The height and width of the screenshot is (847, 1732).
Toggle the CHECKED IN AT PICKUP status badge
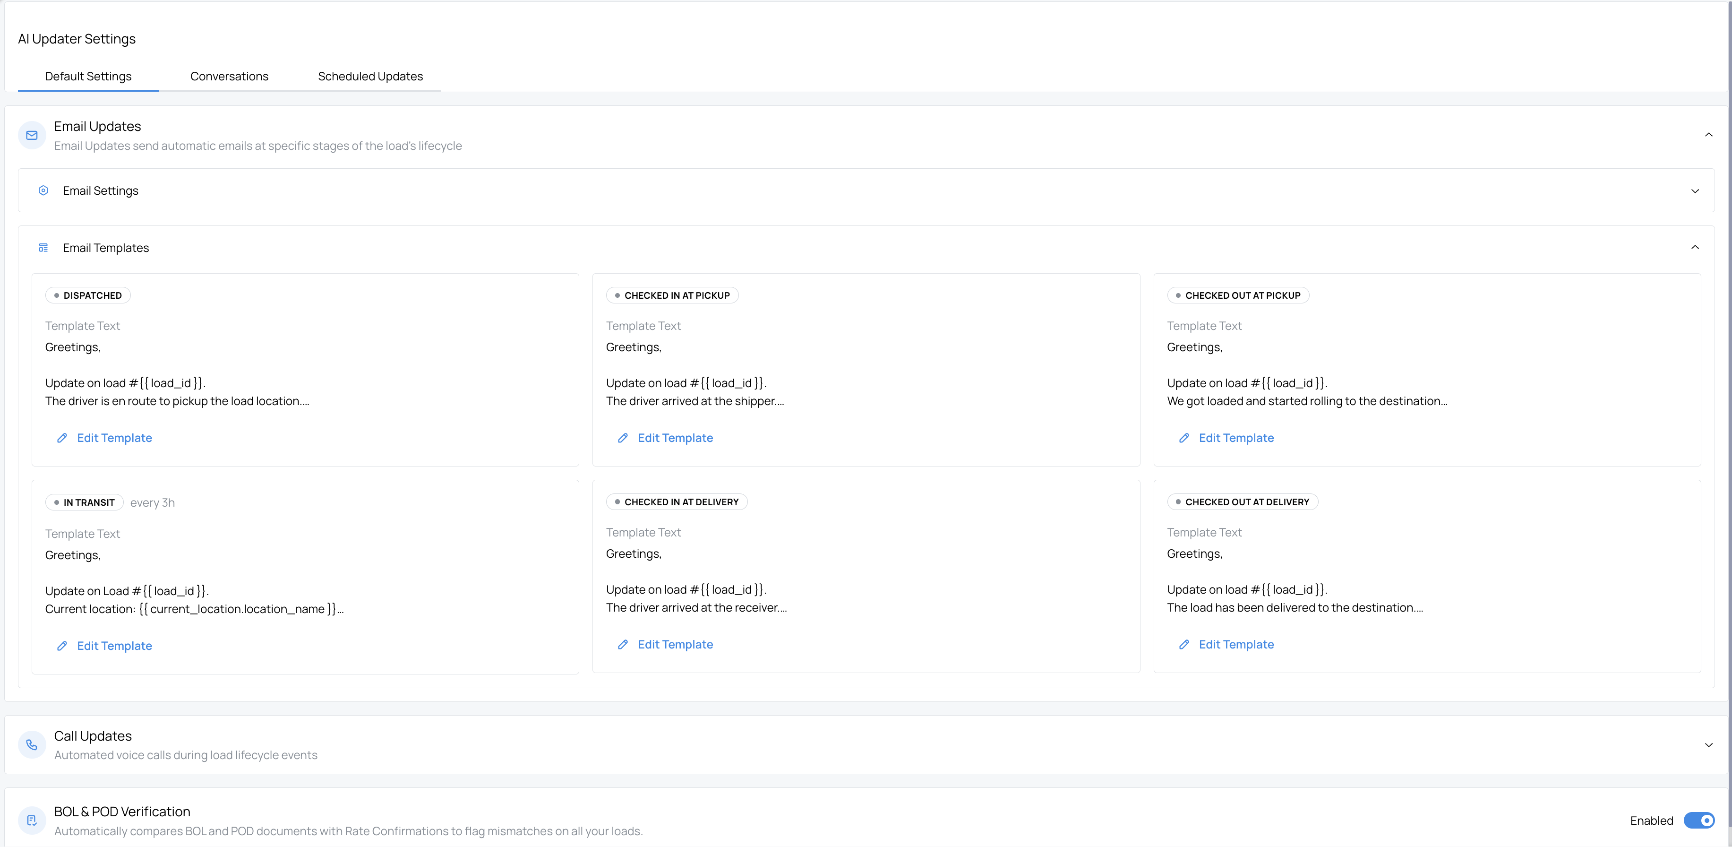[x=672, y=294]
